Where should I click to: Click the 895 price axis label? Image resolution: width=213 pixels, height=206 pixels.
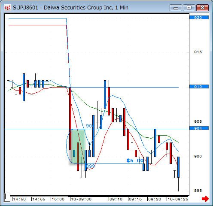click(198, 191)
